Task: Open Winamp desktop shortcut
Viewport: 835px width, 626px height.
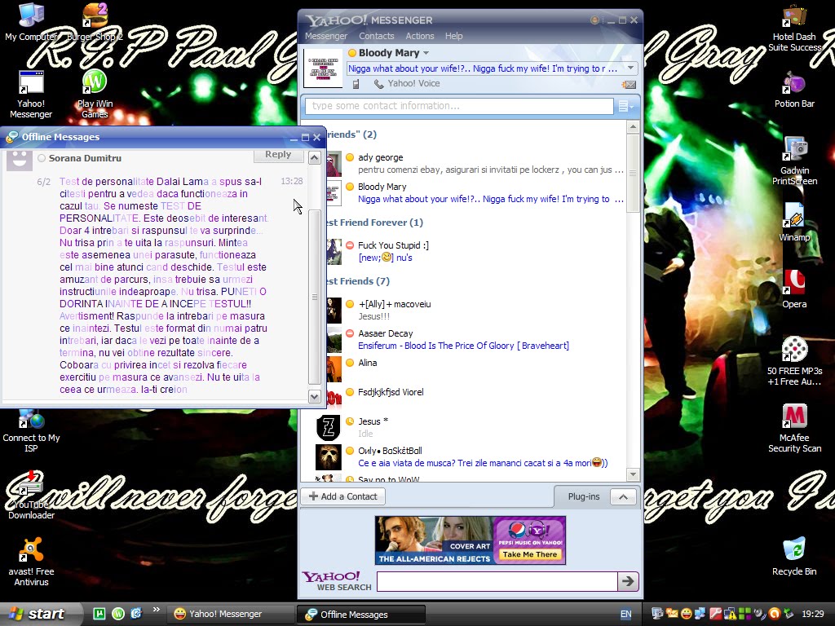Action: click(x=794, y=223)
